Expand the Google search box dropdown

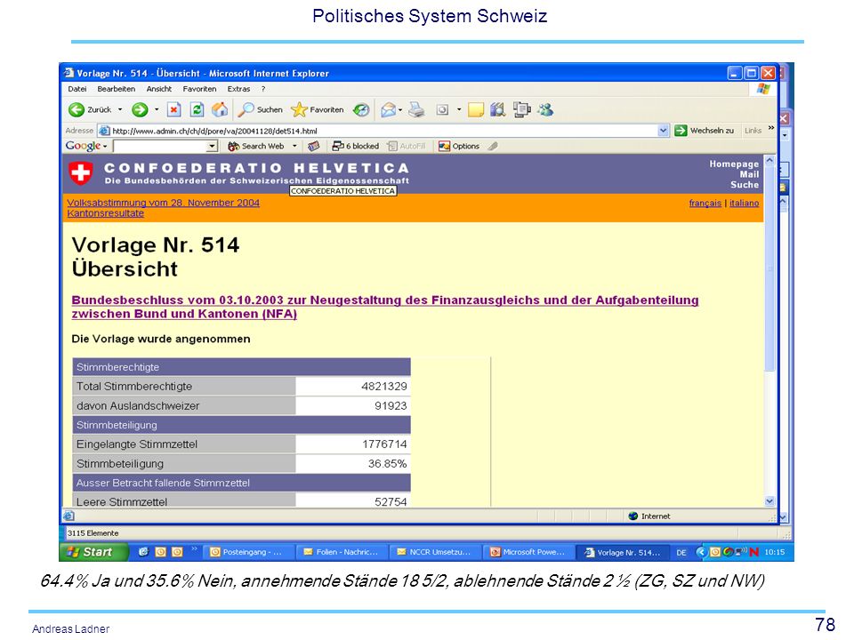click(x=213, y=147)
